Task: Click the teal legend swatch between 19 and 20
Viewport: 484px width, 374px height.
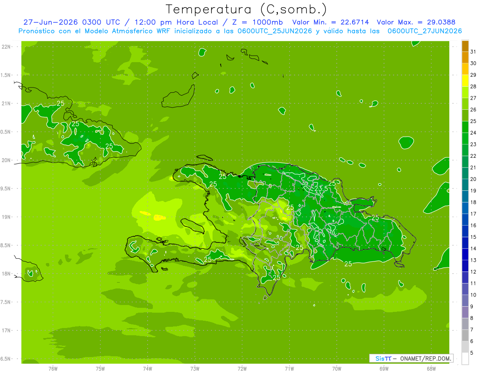Action: 465,185
